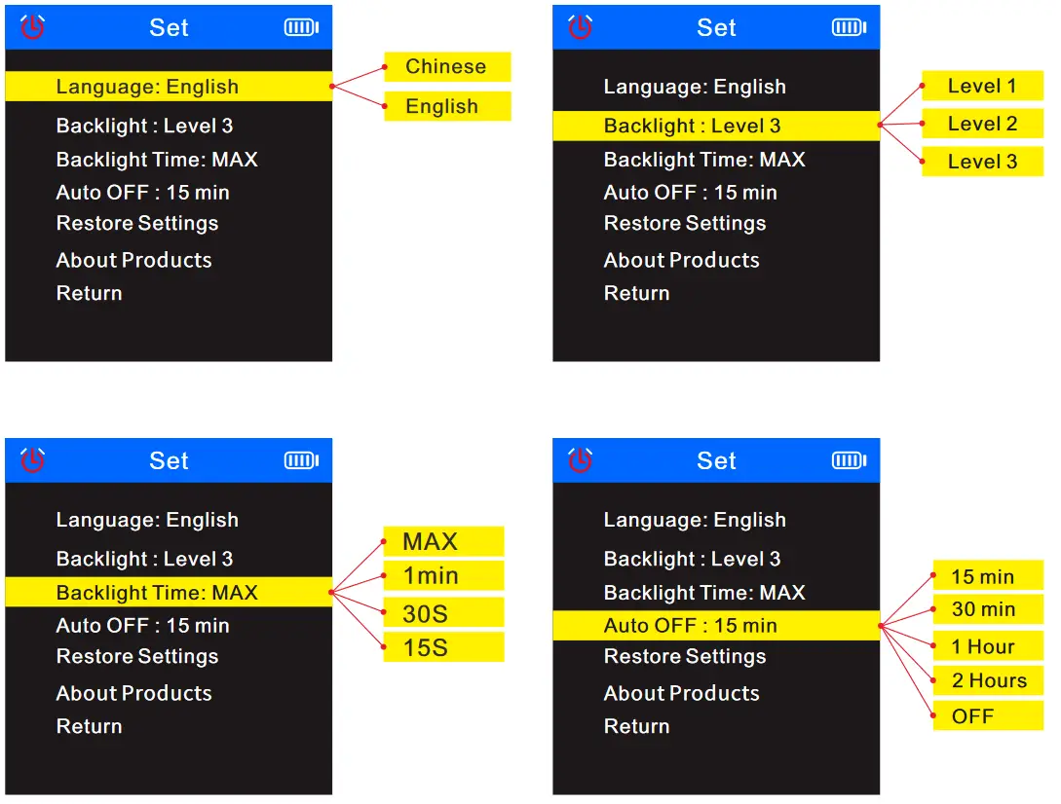Select highlighted Auto OFF : 15 min row
The image size is (1061, 804).
point(716,626)
